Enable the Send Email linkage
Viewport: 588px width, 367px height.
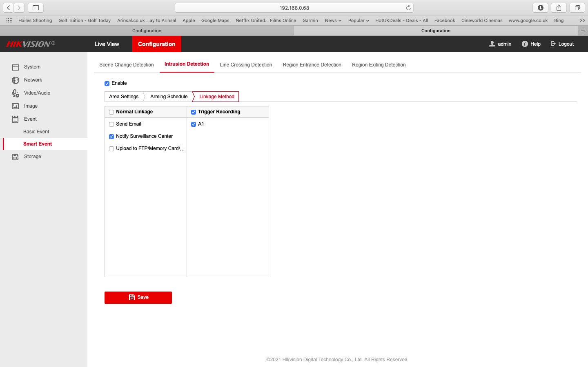111,124
